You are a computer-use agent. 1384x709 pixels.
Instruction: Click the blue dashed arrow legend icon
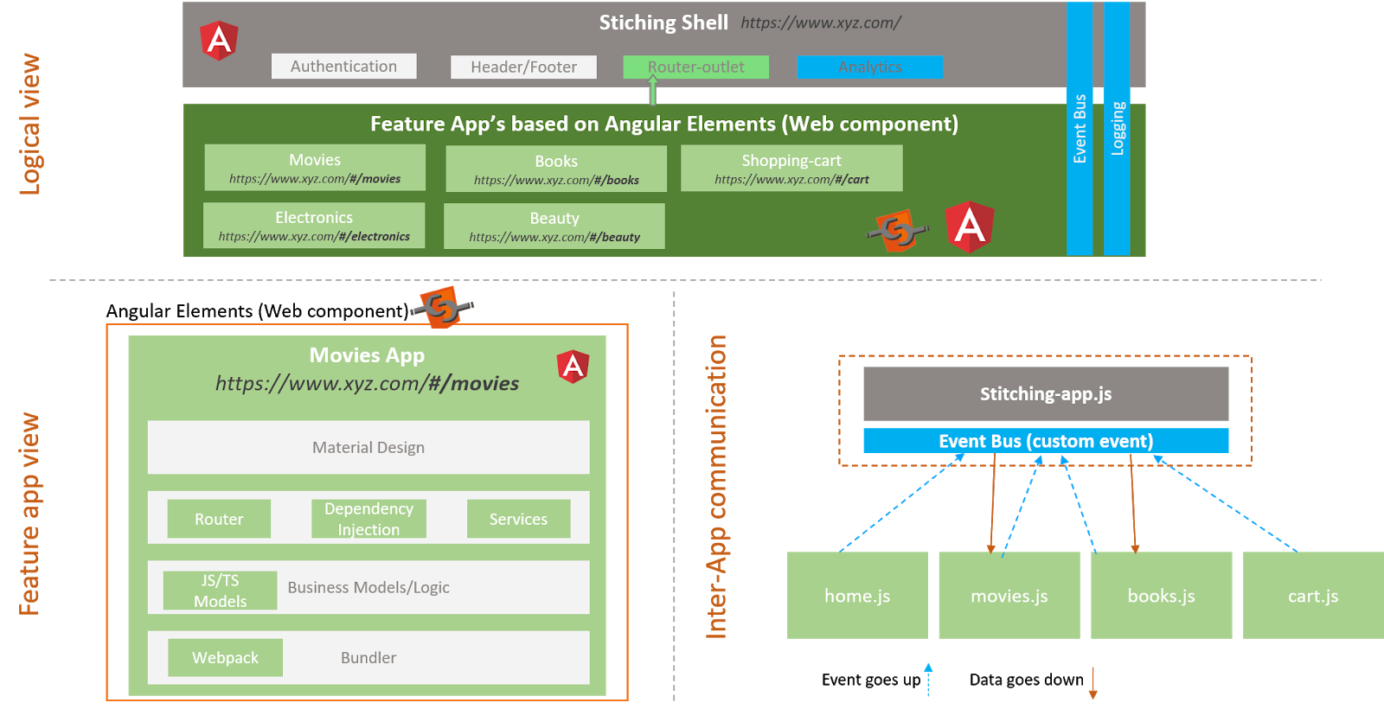point(928,680)
